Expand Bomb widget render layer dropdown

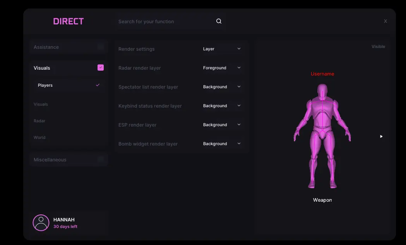222,144
